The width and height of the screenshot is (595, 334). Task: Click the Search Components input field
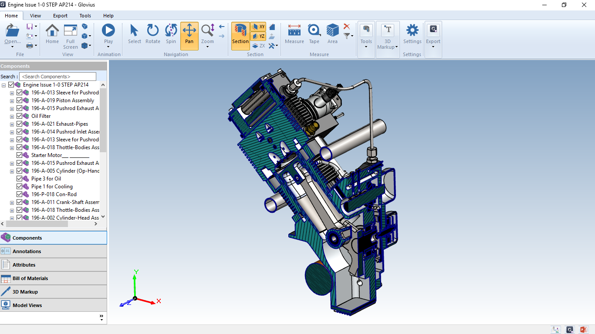click(57, 77)
